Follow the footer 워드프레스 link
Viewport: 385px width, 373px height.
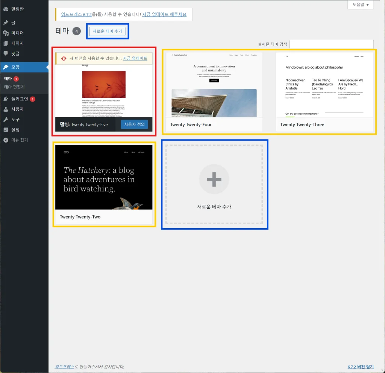point(64,367)
